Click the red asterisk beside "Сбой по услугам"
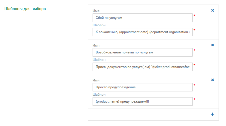The width and height of the screenshot is (226, 126). pos(194,15)
